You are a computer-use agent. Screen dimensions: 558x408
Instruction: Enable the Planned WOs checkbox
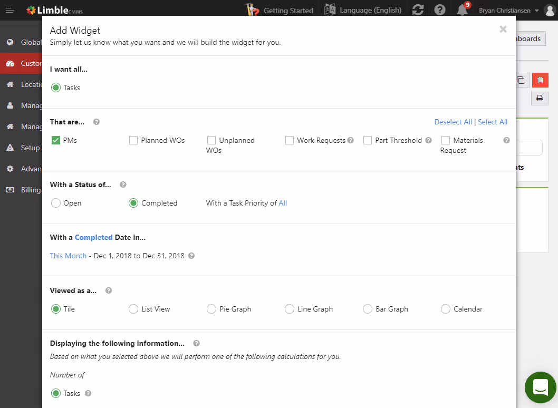tap(133, 140)
